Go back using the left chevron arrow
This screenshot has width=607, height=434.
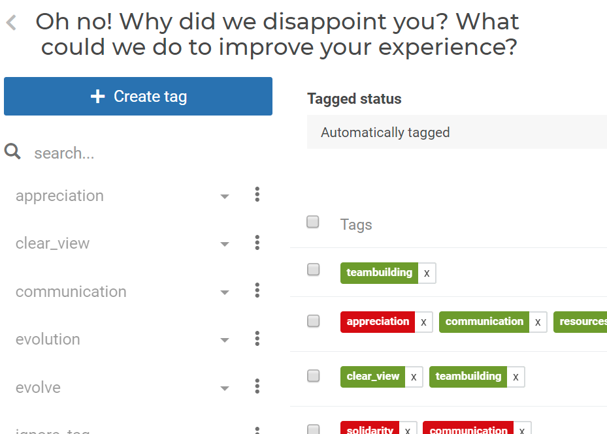[11, 22]
